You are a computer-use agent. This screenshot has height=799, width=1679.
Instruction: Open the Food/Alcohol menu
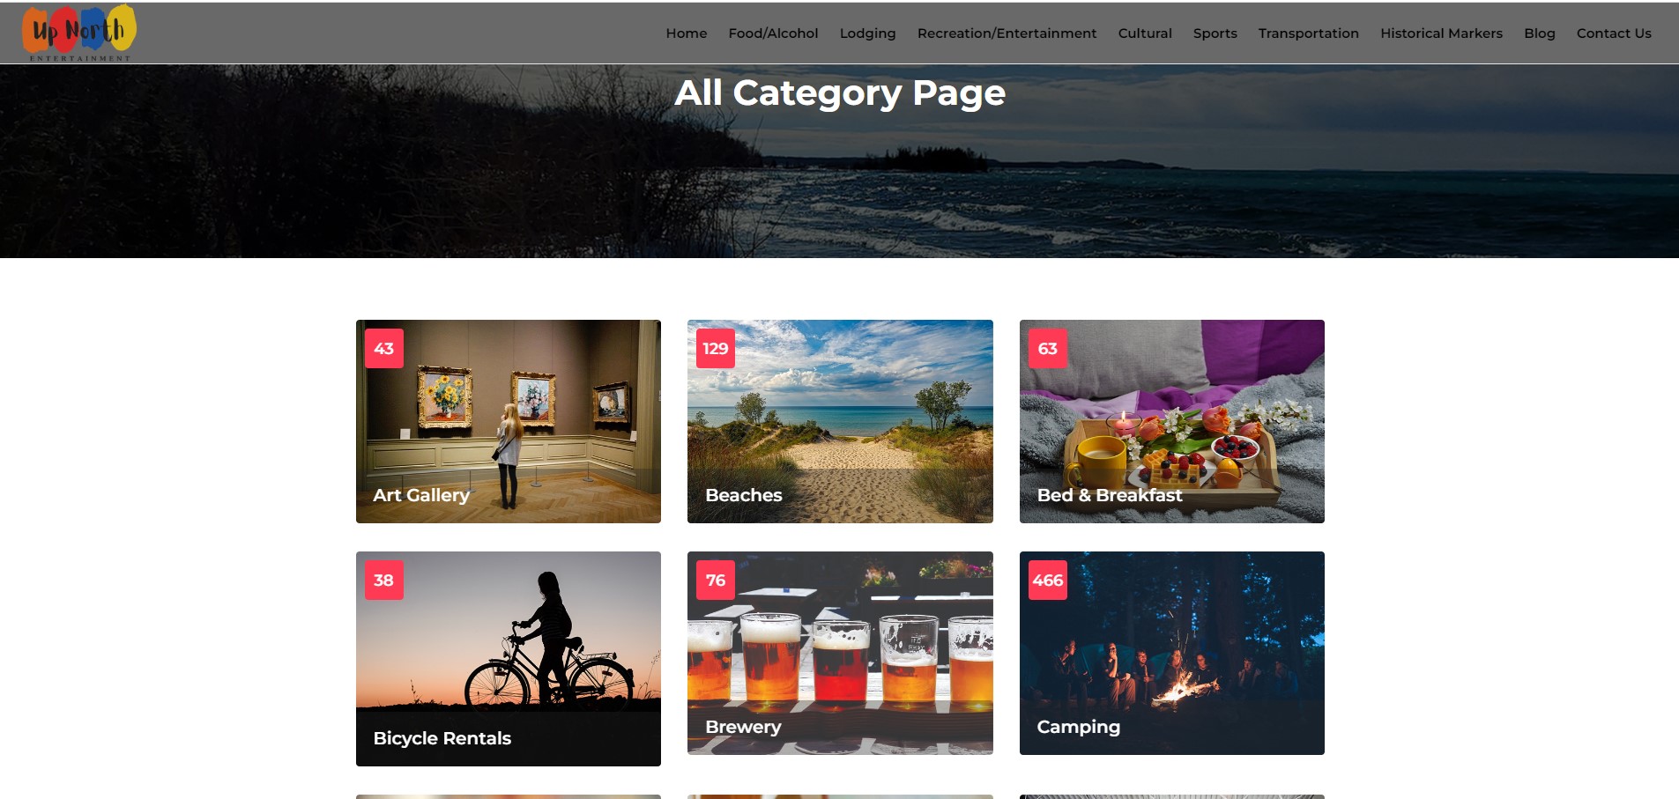click(773, 33)
